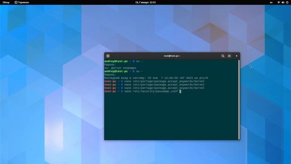Open the network status icon
The height and width of the screenshot is (164, 291).
(279, 2)
